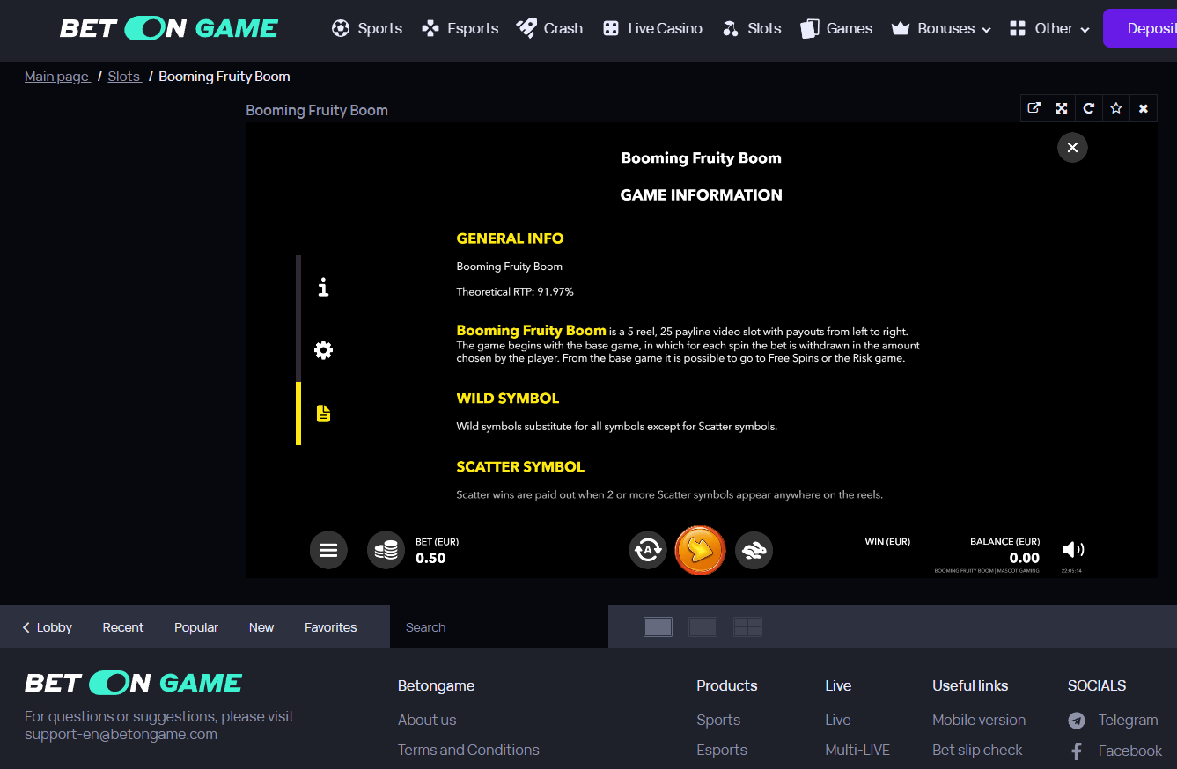Click the SOCIALS footer heading
The image size is (1177, 769).
tap(1097, 685)
